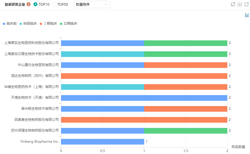Click the blue 临床前 legend dot
The image size is (250, 154).
pyautogui.click(x=4, y=24)
